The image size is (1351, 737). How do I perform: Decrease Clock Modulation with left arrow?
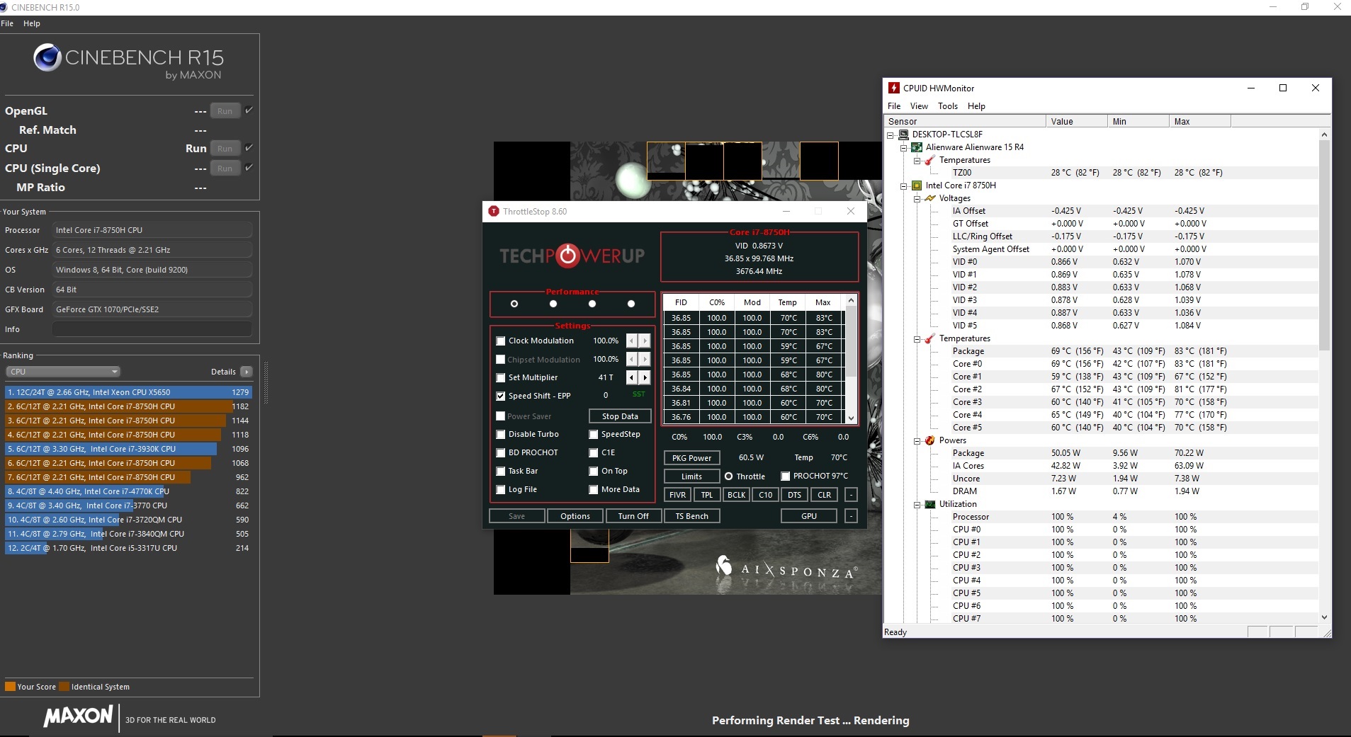tap(632, 341)
